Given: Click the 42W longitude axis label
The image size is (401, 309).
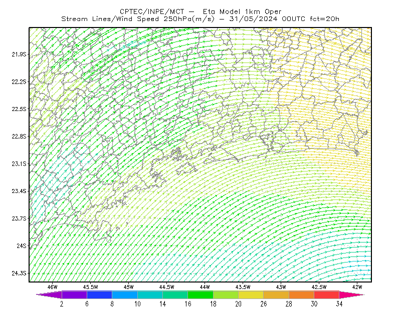Looking at the screenshot, I should [x=357, y=287].
